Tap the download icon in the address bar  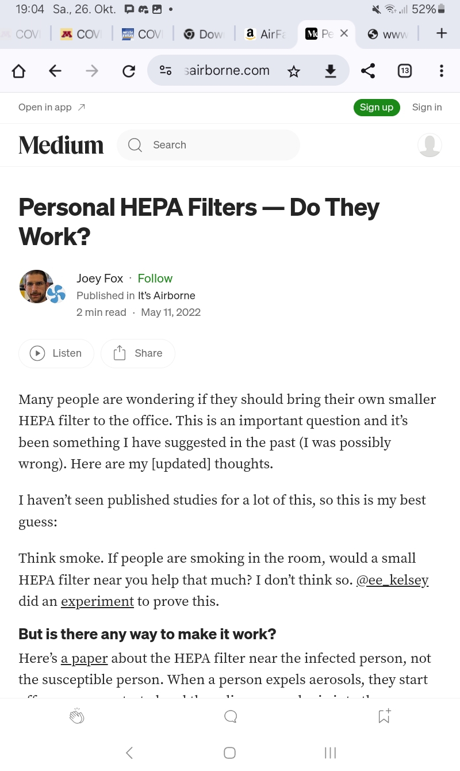coord(330,71)
